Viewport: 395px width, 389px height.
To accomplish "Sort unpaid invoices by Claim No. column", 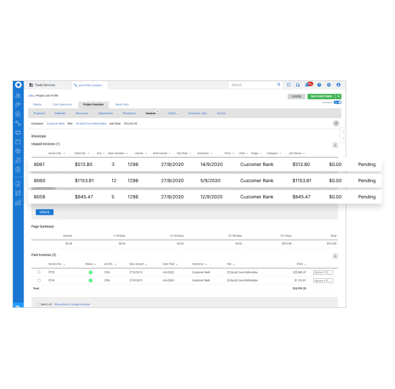I will [82, 153].
